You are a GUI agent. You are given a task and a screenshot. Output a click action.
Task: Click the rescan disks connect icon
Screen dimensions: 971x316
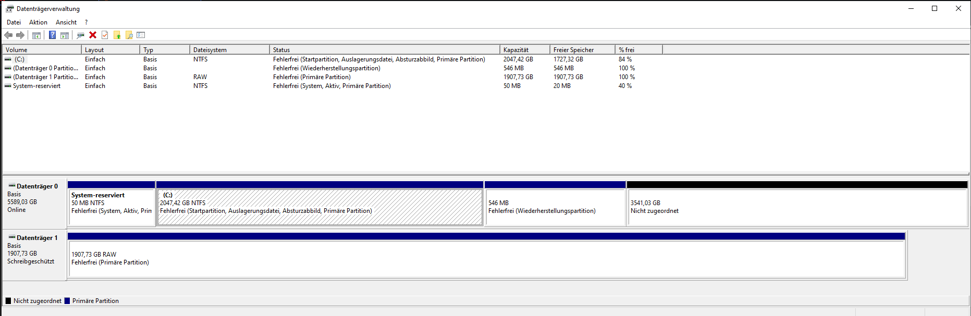click(x=80, y=35)
